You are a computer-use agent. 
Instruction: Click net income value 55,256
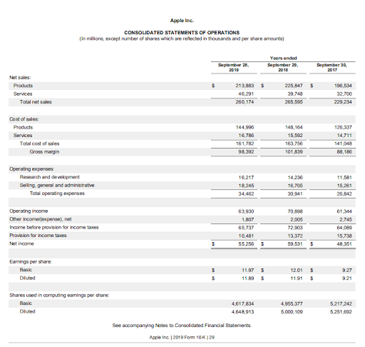[x=246, y=244]
